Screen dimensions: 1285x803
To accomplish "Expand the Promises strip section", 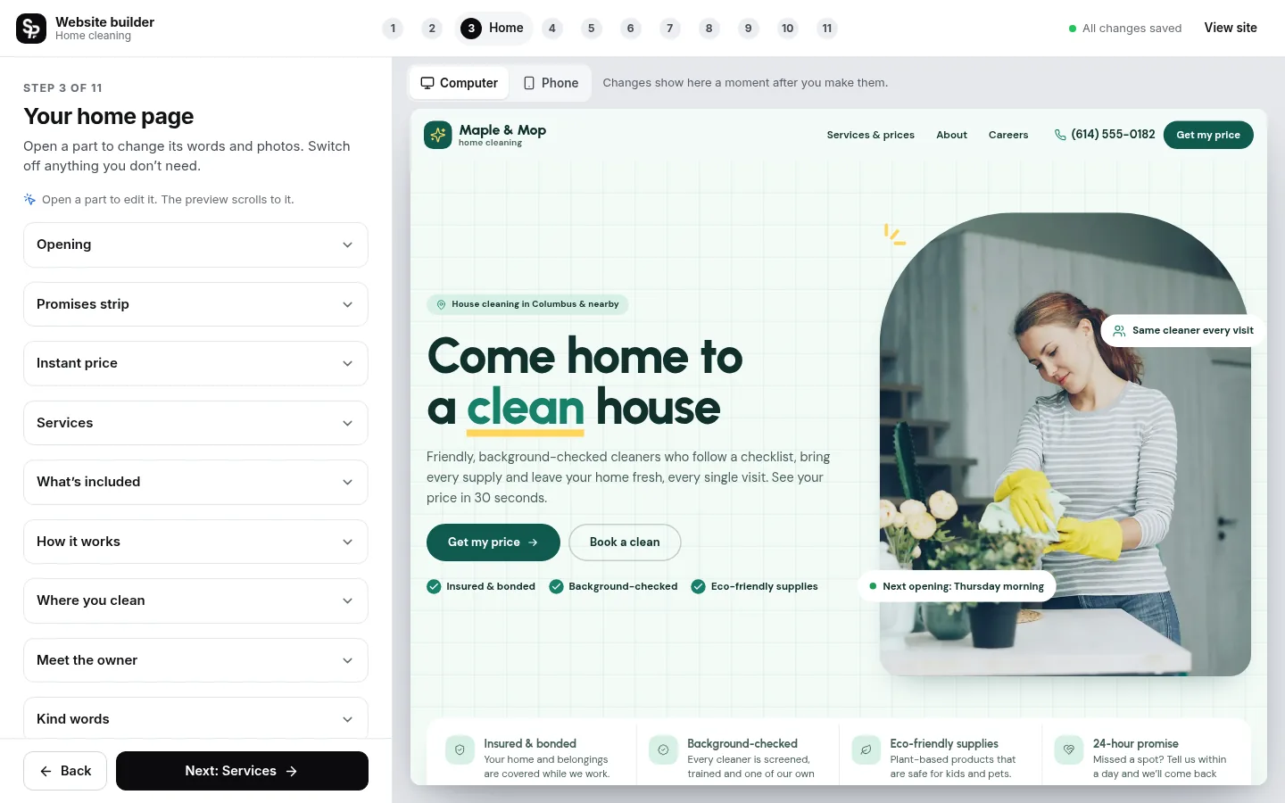I will (195, 304).
